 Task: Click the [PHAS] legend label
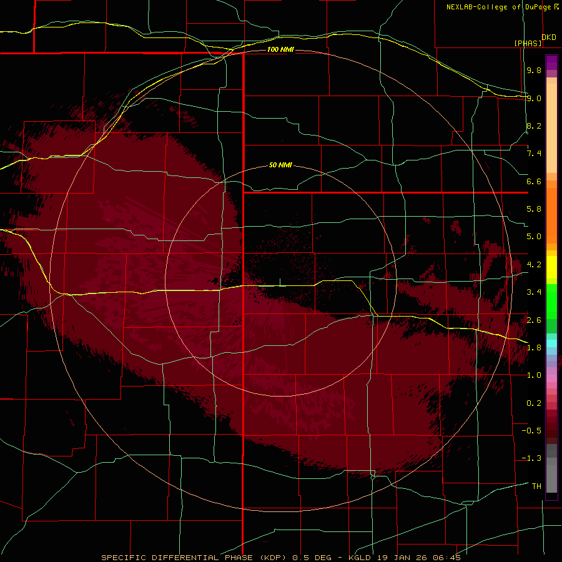pyautogui.click(x=528, y=43)
